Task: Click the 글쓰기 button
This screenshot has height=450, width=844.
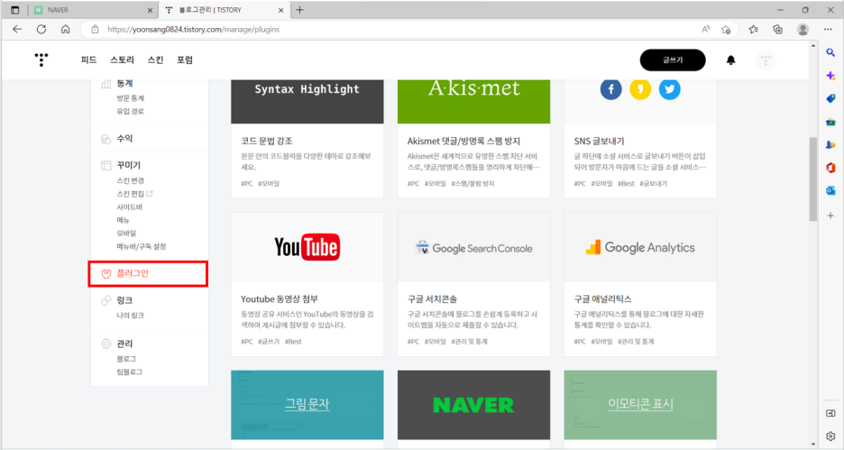Action: click(x=673, y=60)
